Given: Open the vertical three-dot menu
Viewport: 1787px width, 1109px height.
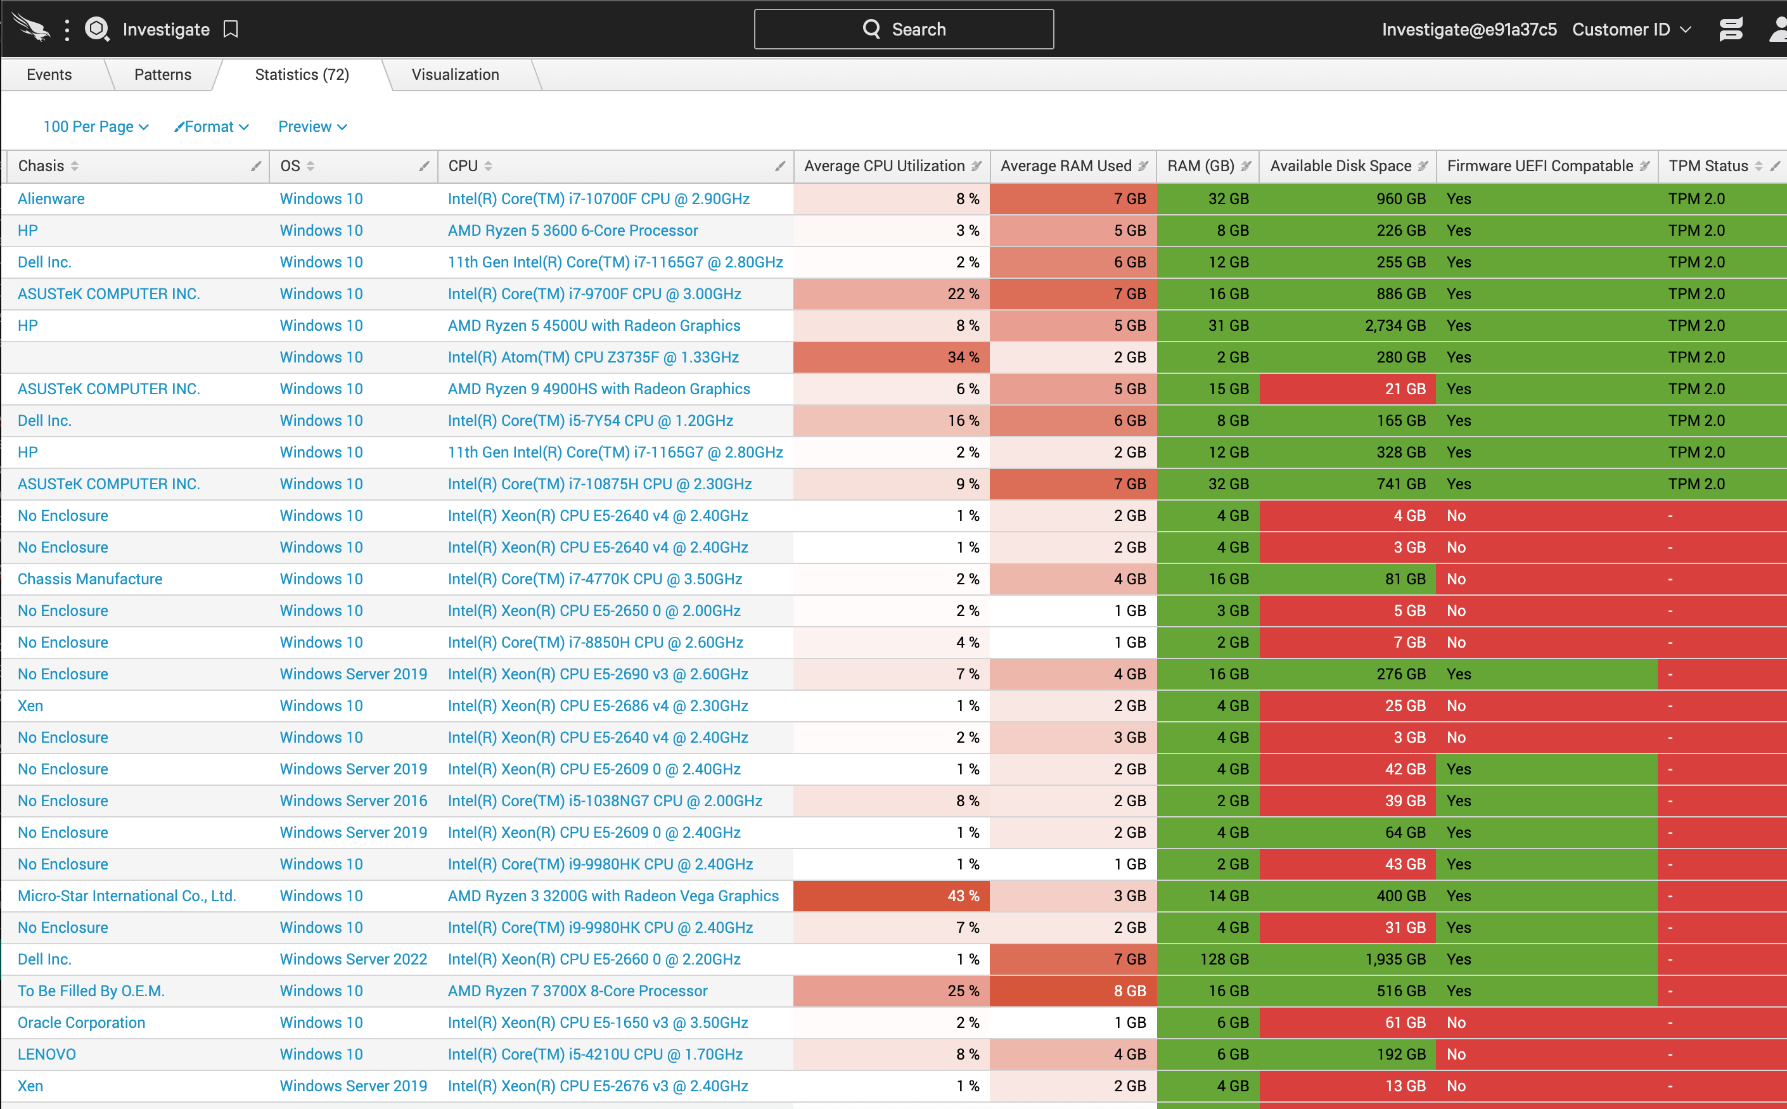Looking at the screenshot, I should pos(67,29).
